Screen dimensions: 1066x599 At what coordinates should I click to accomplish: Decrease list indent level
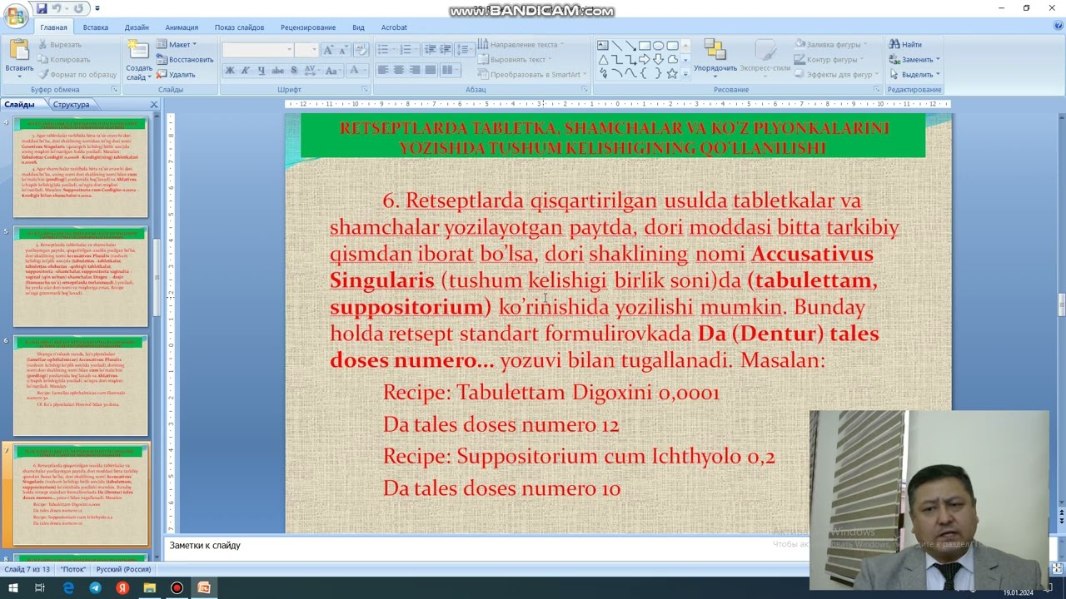pyautogui.click(x=429, y=50)
